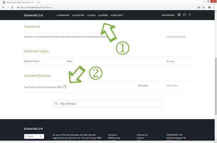
Task: Click the power logout icon
Action: point(184,15)
